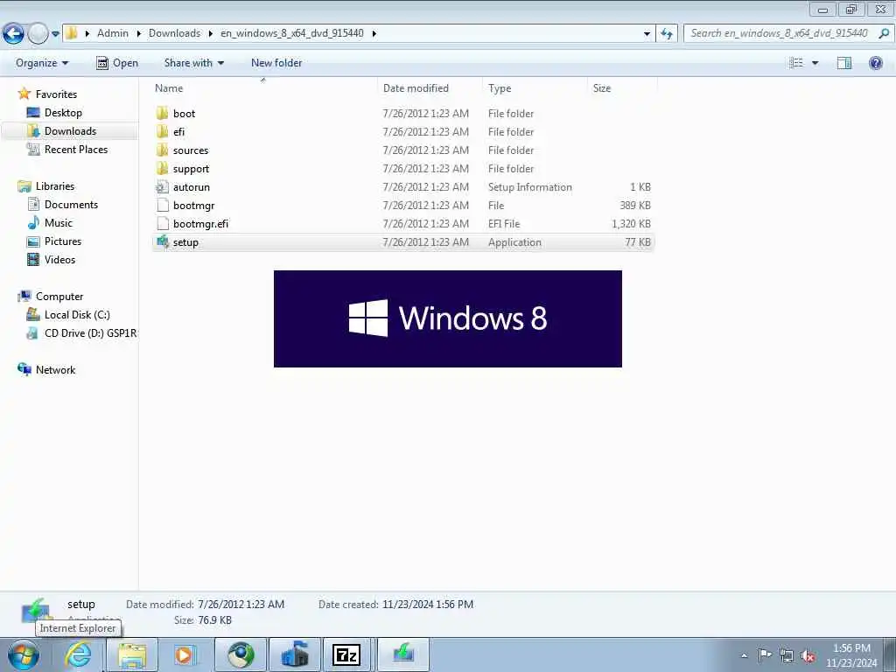Toggle the preview pane icon

pos(844,63)
